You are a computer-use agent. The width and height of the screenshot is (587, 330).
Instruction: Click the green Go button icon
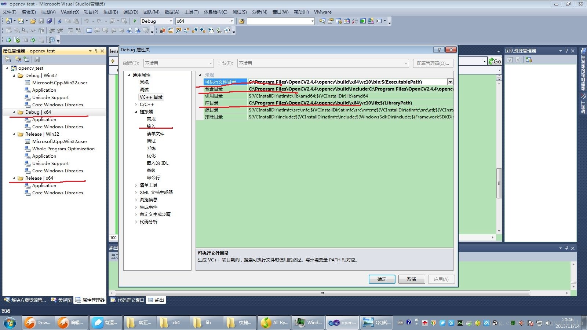tap(495, 61)
